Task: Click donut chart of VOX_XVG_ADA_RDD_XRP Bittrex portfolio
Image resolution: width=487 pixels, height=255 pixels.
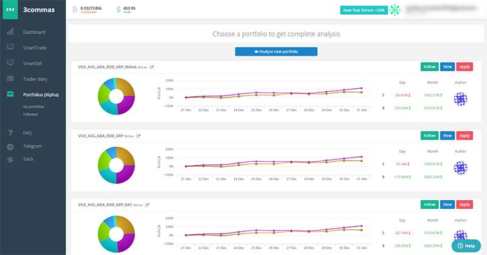Action: click(116, 166)
